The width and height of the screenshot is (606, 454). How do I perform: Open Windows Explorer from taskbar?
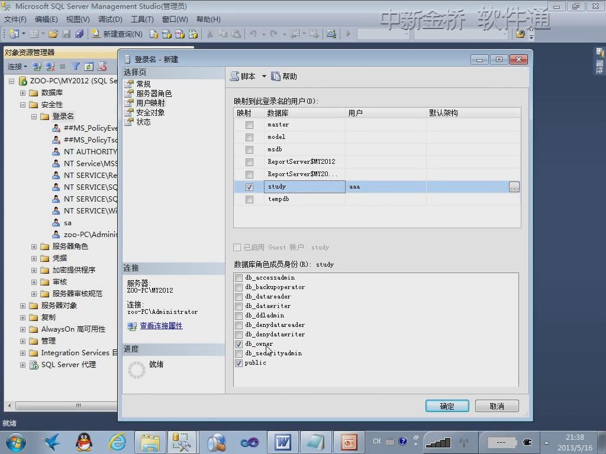coord(150,442)
